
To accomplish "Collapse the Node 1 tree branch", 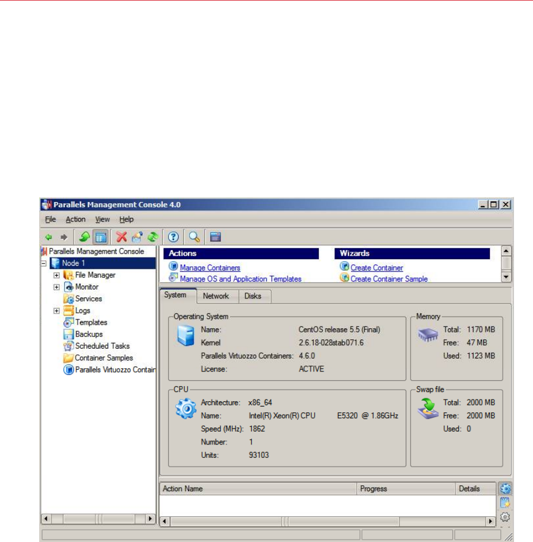I will pyautogui.click(x=44, y=263).
